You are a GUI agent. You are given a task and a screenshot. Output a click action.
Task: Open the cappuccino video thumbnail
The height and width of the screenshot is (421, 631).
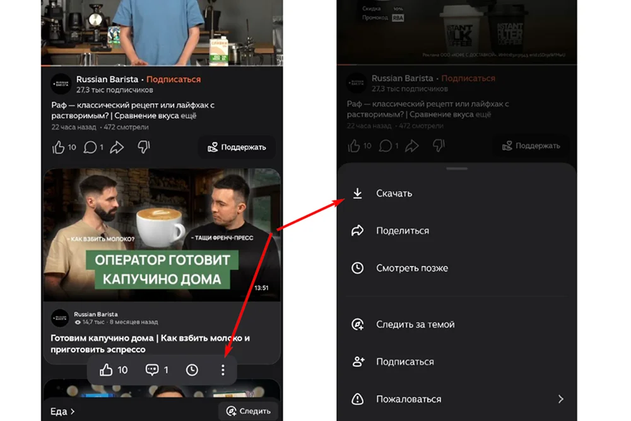coord(162,234)
